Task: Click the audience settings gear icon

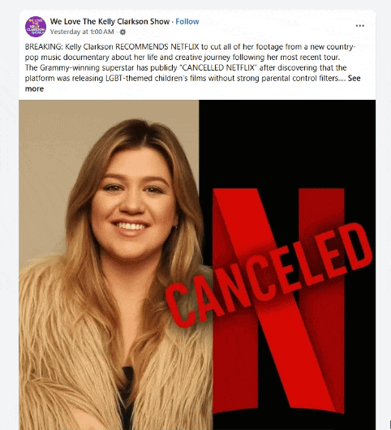Action: click(122, 32)
